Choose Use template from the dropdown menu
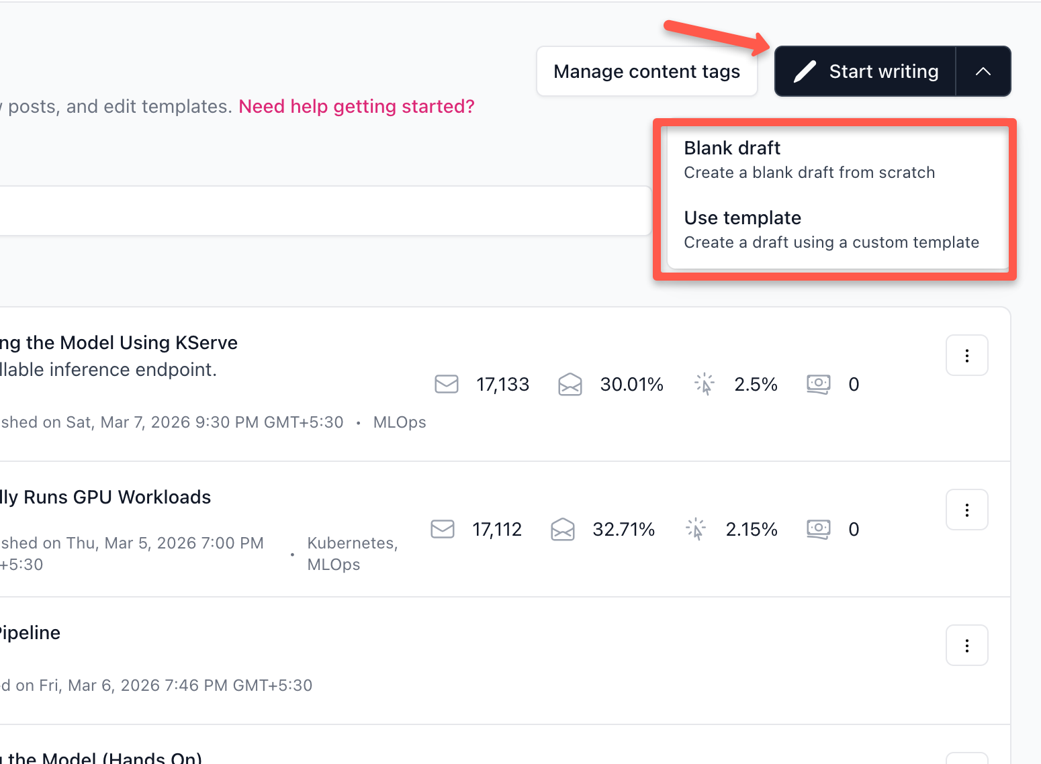 [x=742, y=218]
